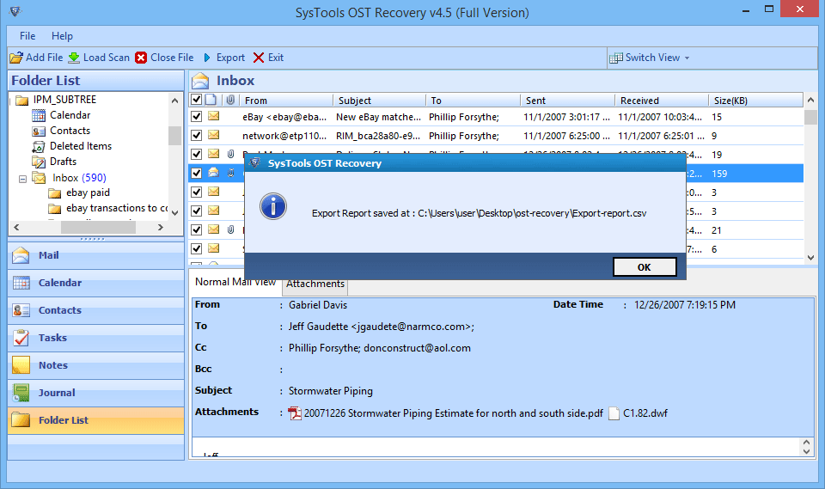
Task: Click the Close File toolbar button
Action: [164, 58]
